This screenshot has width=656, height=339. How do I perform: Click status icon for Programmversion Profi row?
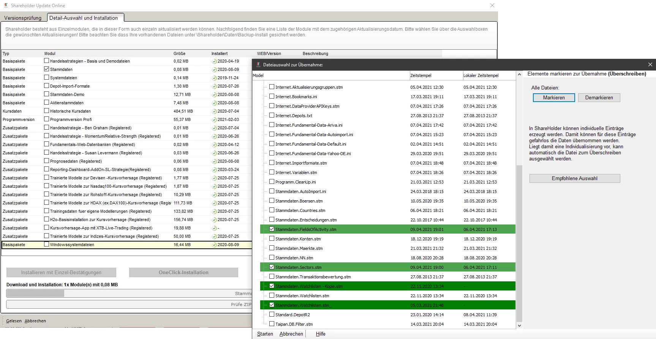click(214, 120)
